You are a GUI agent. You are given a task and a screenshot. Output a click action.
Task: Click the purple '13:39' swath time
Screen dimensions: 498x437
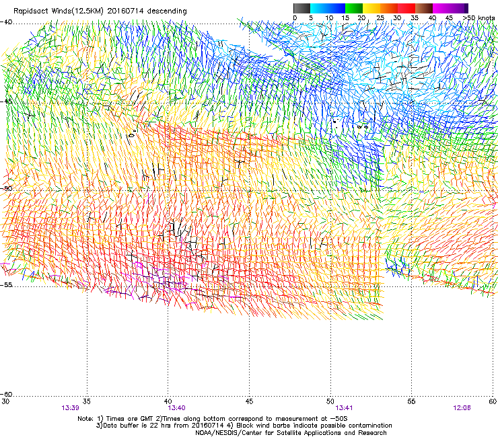coord(70,408)
